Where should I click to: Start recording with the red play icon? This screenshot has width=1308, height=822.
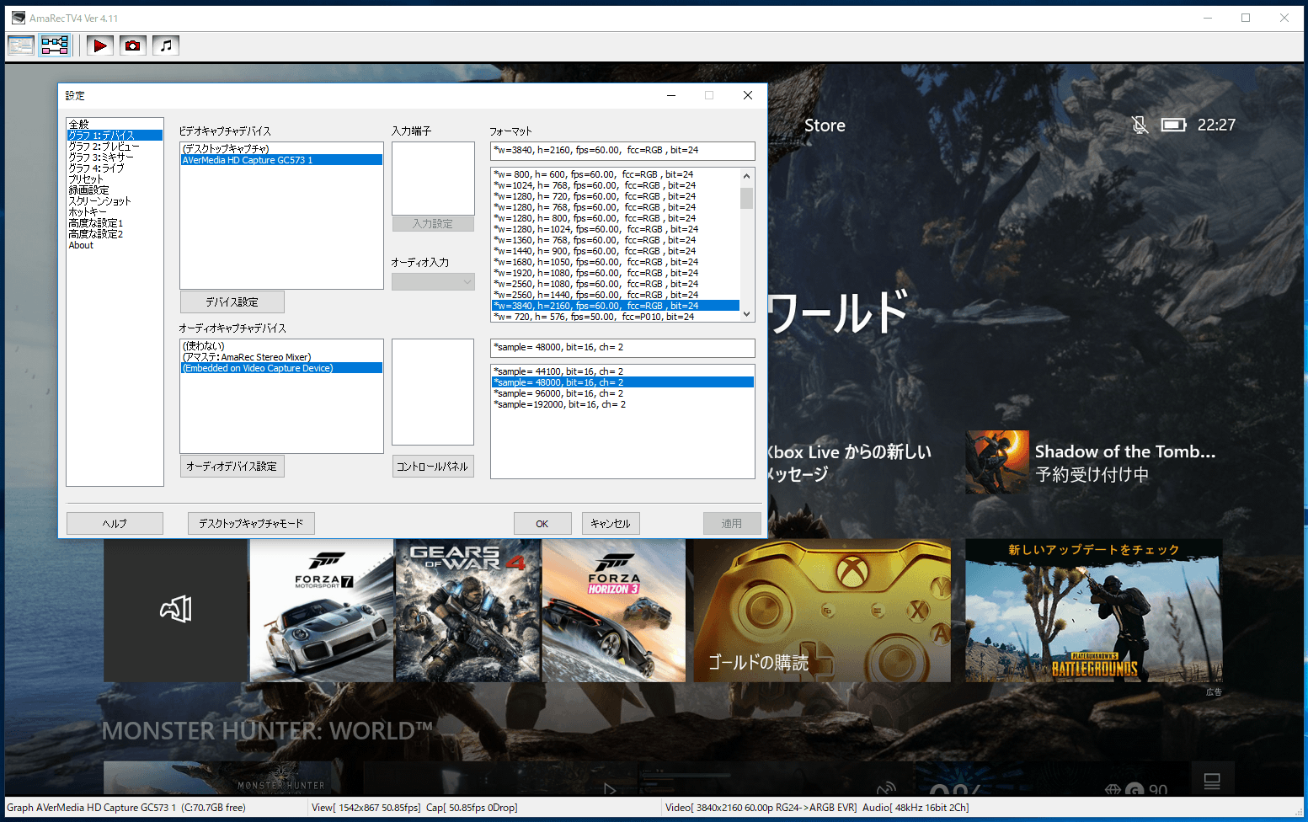[99, 45]
